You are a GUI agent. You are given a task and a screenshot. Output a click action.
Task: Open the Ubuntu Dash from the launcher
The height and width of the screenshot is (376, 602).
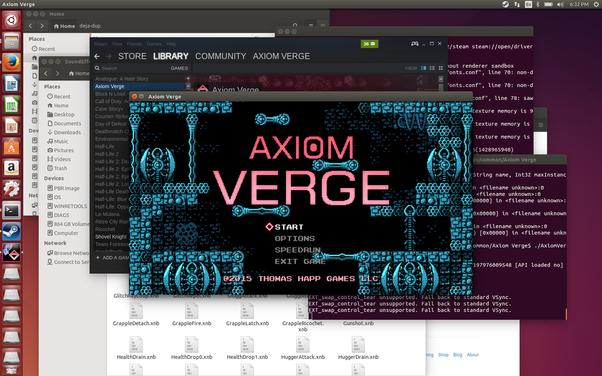tap(12, 21)
